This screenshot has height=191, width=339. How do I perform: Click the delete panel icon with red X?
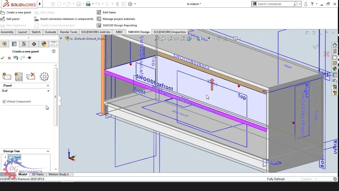click(x=31, y=76)
